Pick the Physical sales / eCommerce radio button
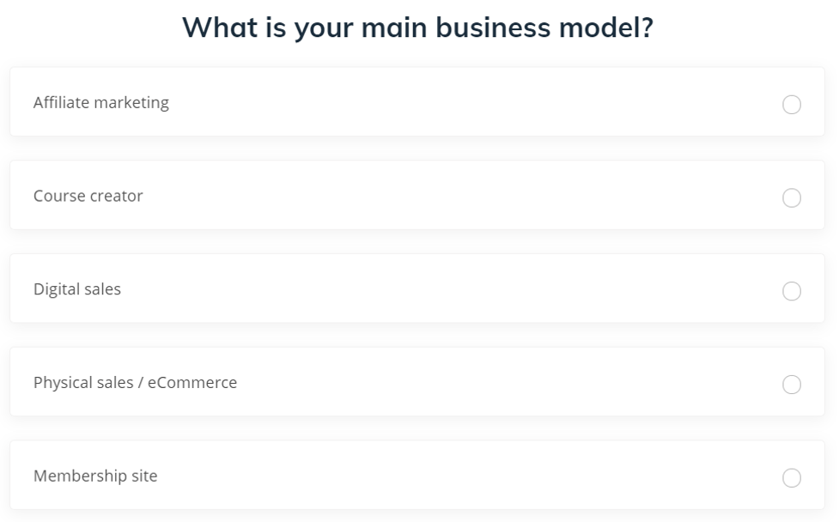 [x=792, y=385]
